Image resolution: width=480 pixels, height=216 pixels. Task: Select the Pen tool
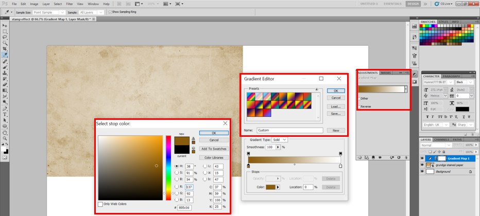tap(5, 109)
